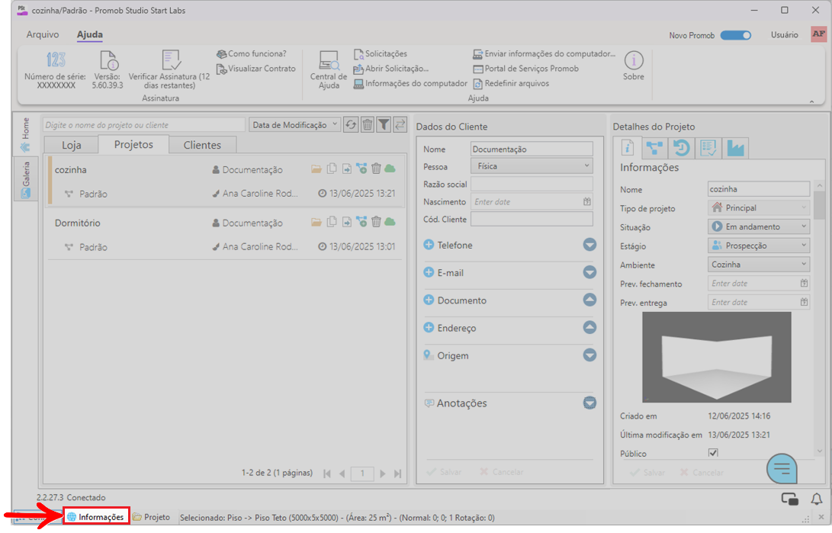The image size is (832, 533).
Task: Expand the Origem section arrow
Action: [x=589, y=355]
